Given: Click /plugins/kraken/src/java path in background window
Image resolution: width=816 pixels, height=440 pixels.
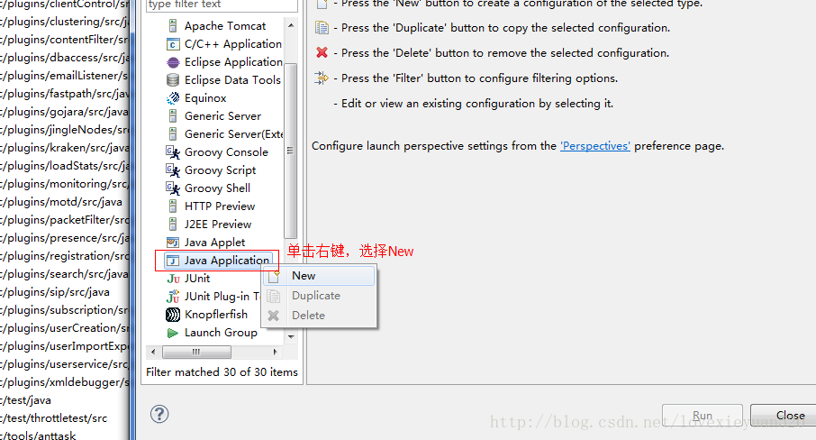Looking at the screenshot, I should pos(64,148).
